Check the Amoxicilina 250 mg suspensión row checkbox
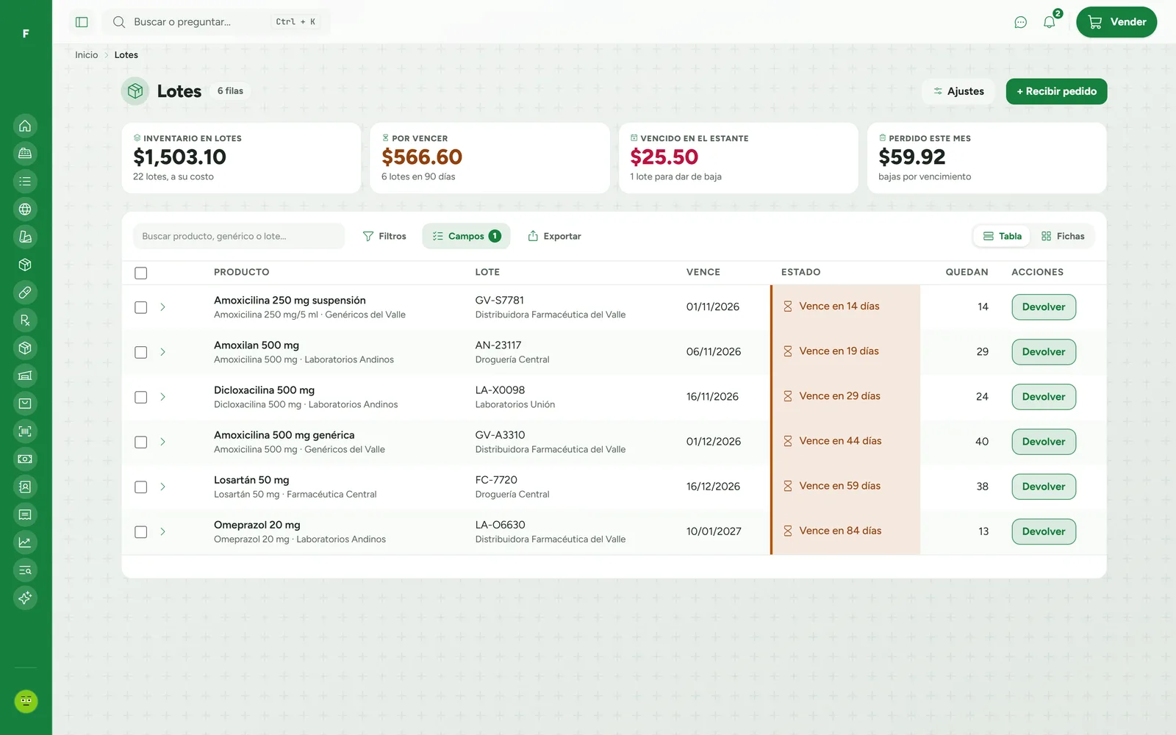Screen dimensions: 1176x735 pyautogui.click(x=141, y=307)
